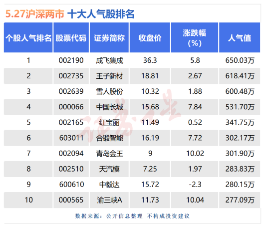The height and width of the screenshot is (228, 265).
Task: Click the 合锻智能 stock name
Action: (x=109, y=138)
